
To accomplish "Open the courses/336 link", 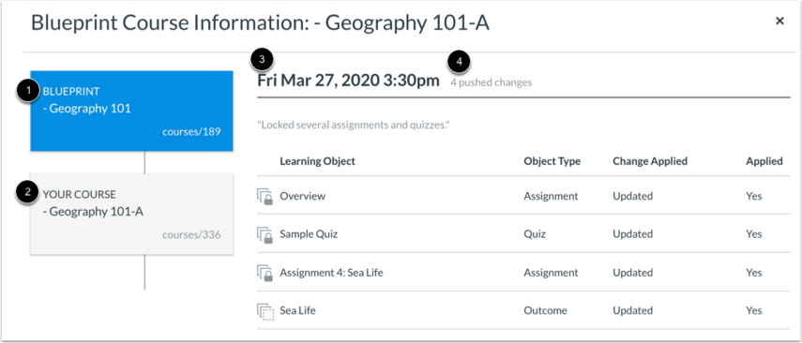I will (191, 235).
